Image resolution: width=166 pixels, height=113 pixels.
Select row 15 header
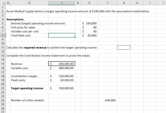[x=3, y=64]
